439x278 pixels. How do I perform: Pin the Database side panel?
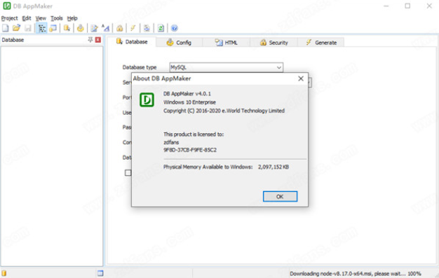tap(90, 40)
